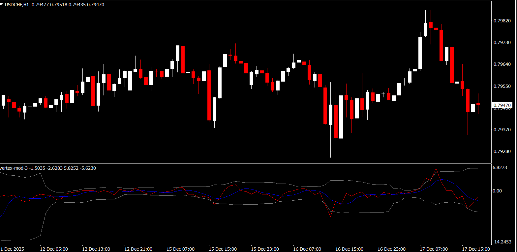
Task: Click the 6.8273 indicator scale maximum
Action: (500, 168)
